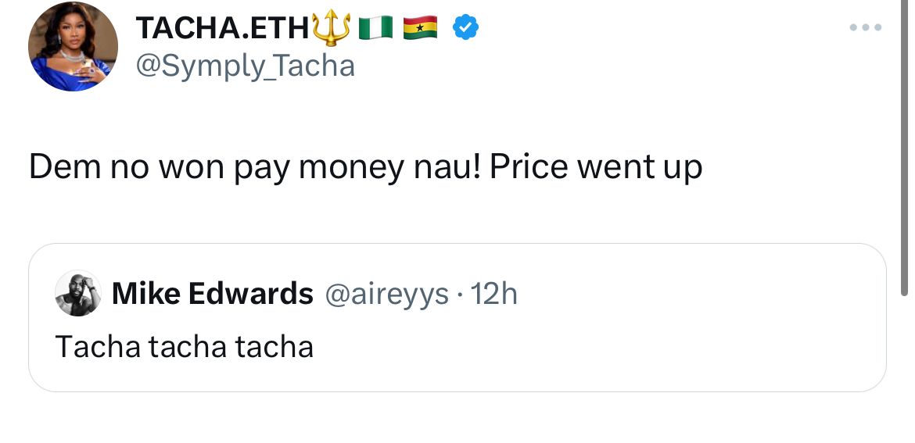Click the blue verified badge icon
The height and width of the screenshot is (443, 915).
(465, 27)
